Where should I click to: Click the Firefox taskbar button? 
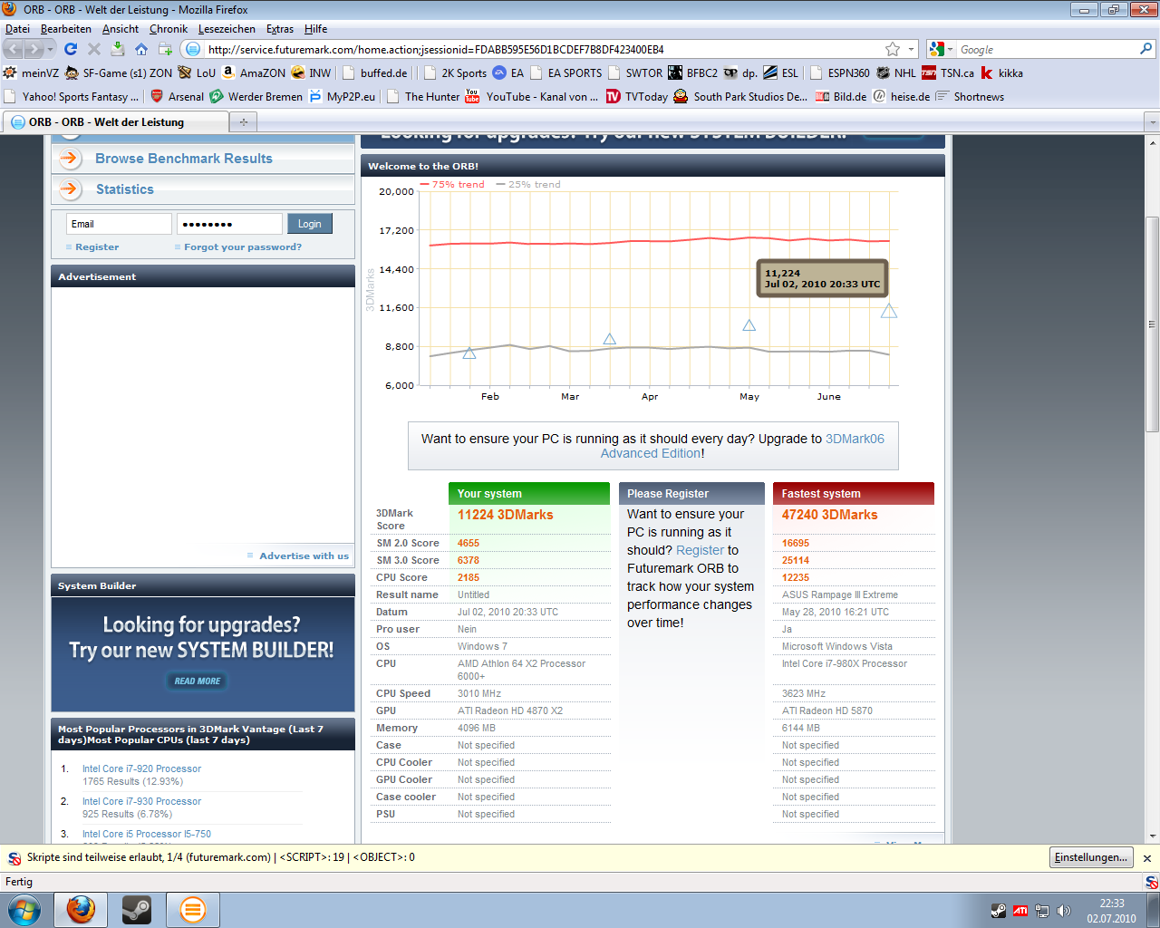point(81,909)
